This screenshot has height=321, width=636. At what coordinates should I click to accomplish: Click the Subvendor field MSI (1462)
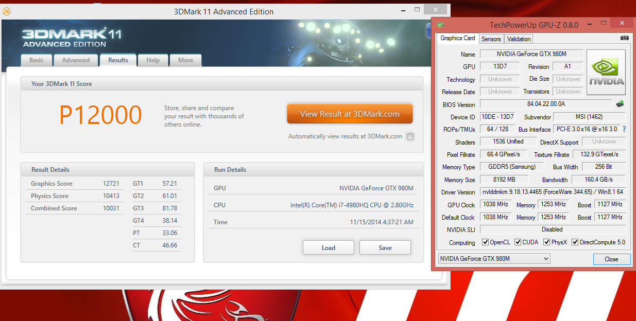coord(590,117)
